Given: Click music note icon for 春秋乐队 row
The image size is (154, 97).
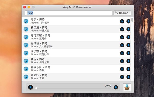Looking at the screenshot, I should pyautogui.click(x=26, y=69).
